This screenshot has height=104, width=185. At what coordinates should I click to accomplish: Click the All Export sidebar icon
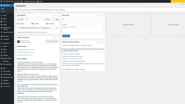coord(1,80)
